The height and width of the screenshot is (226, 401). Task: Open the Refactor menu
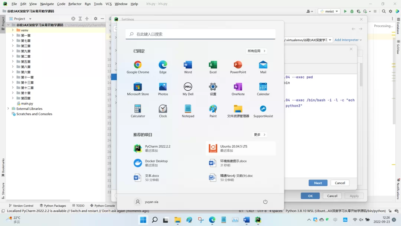(75, 4)
